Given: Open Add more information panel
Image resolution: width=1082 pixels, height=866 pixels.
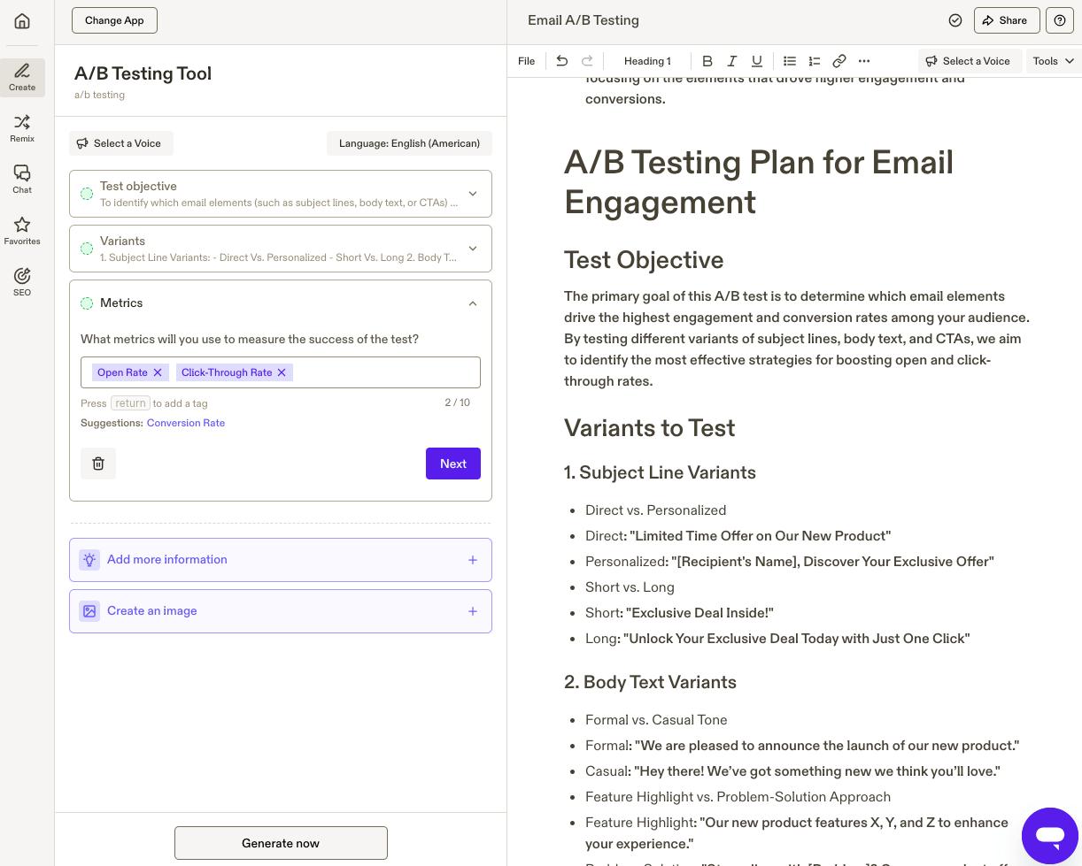Looking at the screenshot, I should (281, 560).
